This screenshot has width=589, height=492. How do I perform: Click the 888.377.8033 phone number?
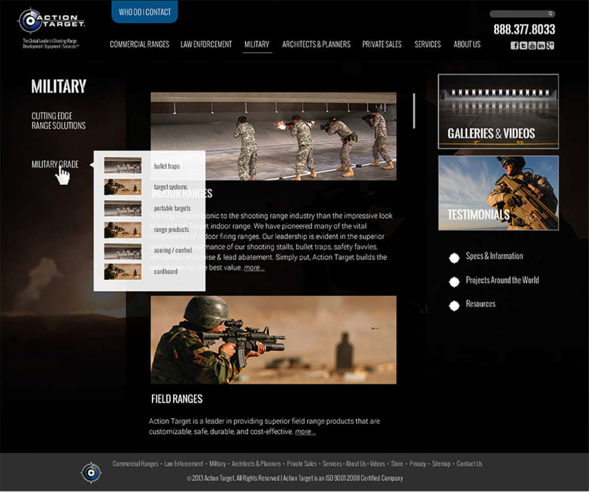pos(524,29)
